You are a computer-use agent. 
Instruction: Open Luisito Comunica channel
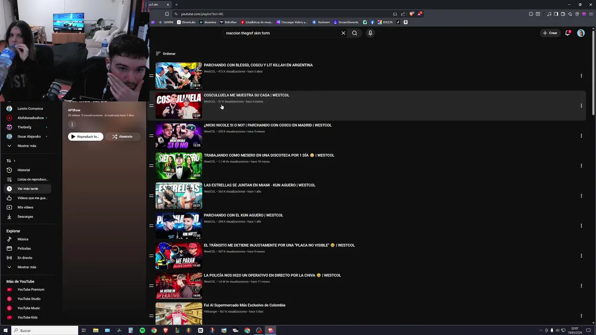(27, 108)
